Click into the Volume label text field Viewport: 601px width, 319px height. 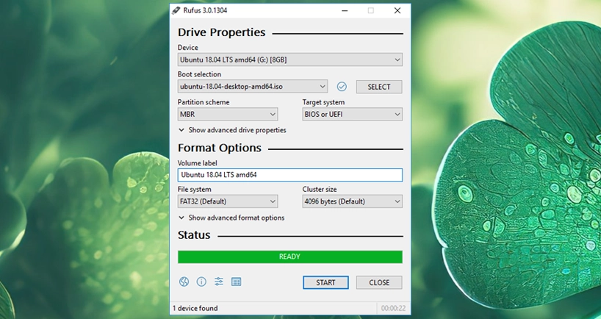pyautogui.click(x=289, y=175)
